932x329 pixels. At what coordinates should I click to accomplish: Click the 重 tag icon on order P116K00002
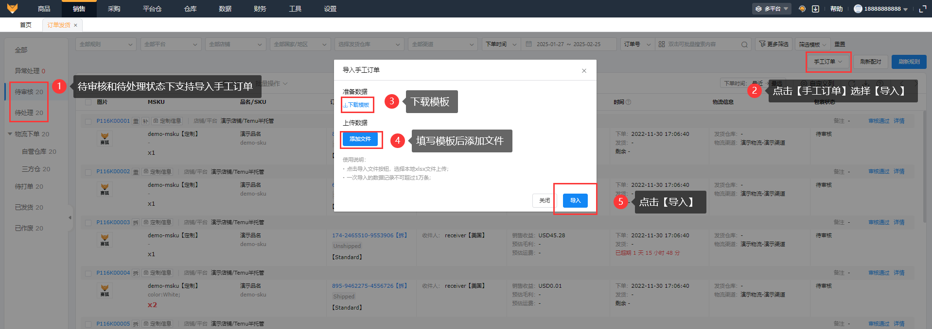tap(136, 172)
